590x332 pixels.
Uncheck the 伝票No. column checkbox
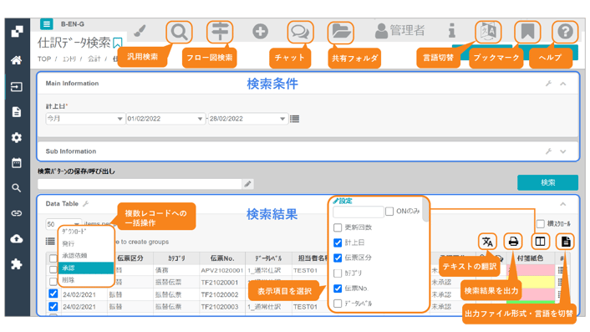tap(338, 289)
